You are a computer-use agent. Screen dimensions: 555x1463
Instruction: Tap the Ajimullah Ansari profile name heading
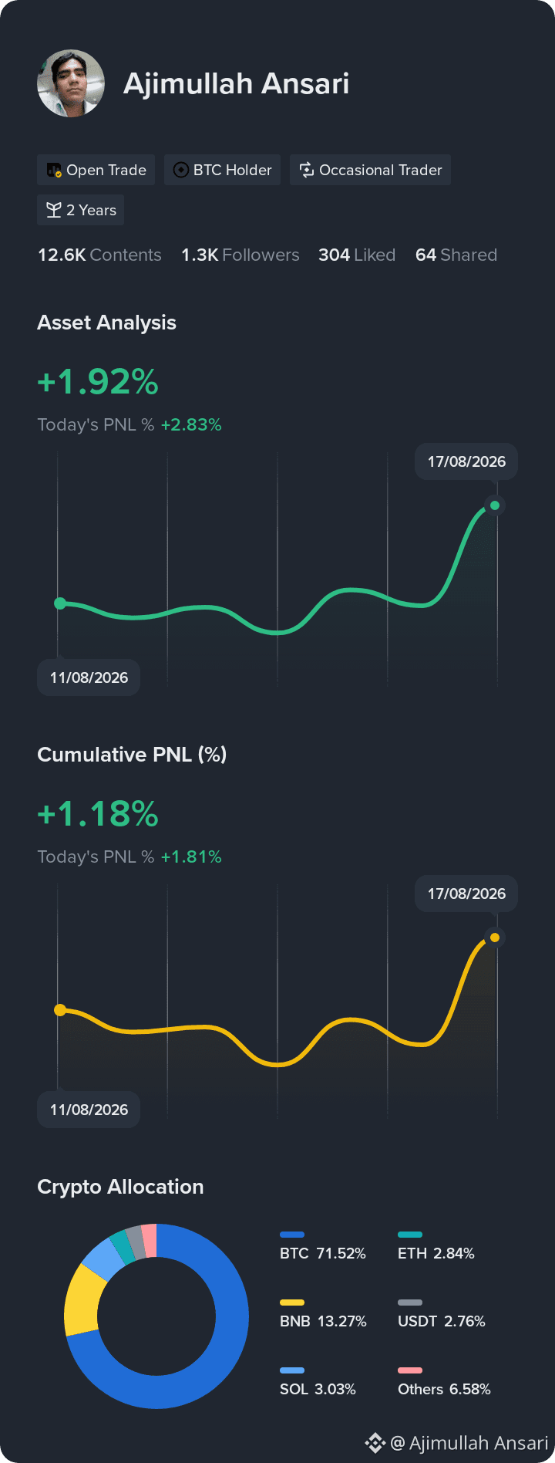(237, 83)
